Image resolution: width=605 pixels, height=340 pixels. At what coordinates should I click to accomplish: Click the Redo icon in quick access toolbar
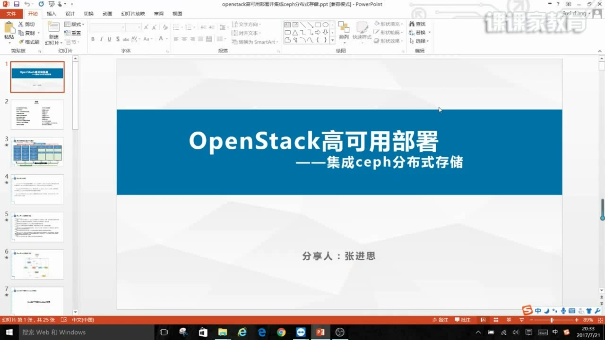[41, 4]
